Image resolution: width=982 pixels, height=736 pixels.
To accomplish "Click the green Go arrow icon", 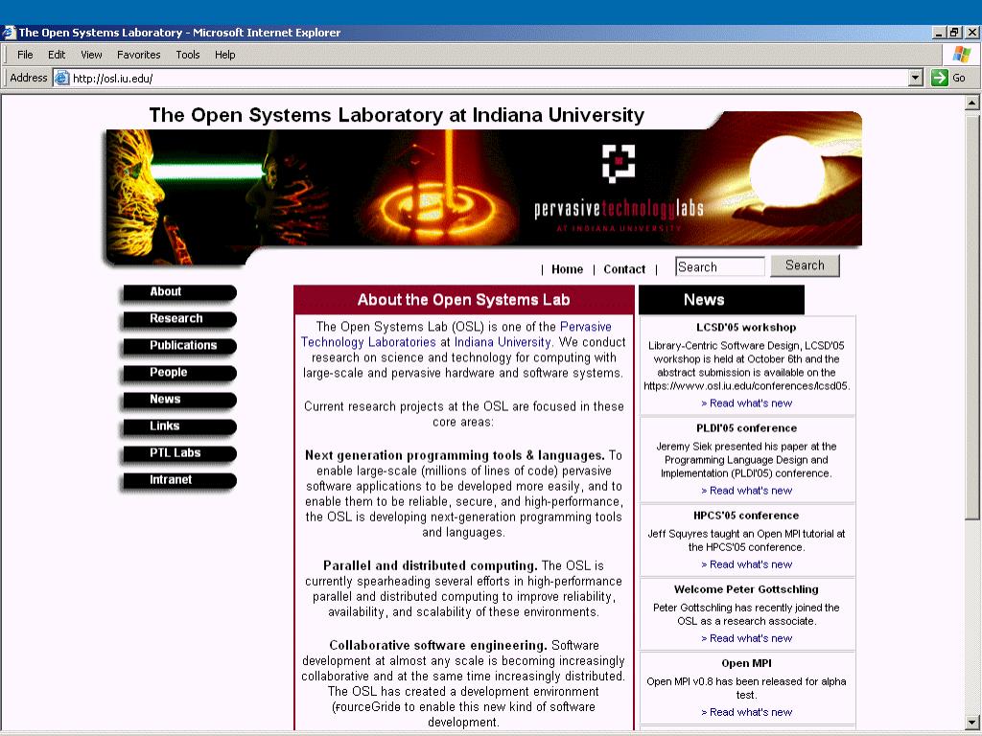I will (x=940, y=78).
